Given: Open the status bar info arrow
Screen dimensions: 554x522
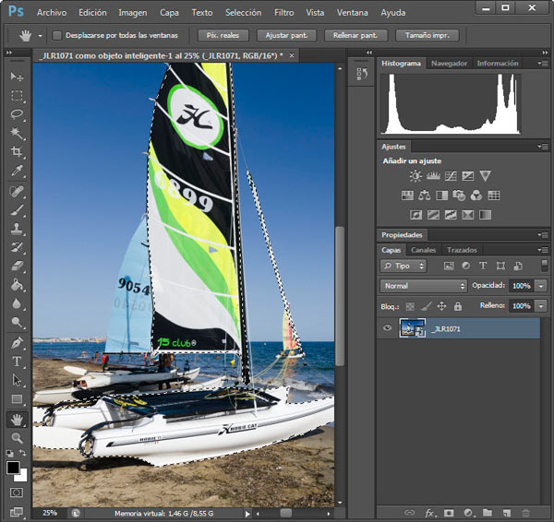Looking at the screenshot, I should [x=247, y=514].
